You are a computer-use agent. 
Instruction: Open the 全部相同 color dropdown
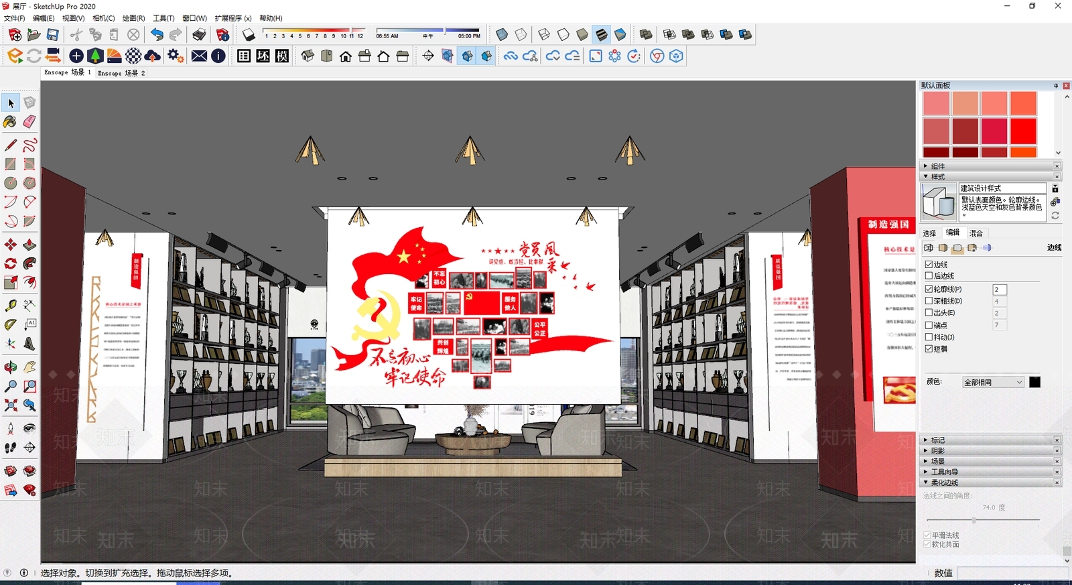coord(993,382)
